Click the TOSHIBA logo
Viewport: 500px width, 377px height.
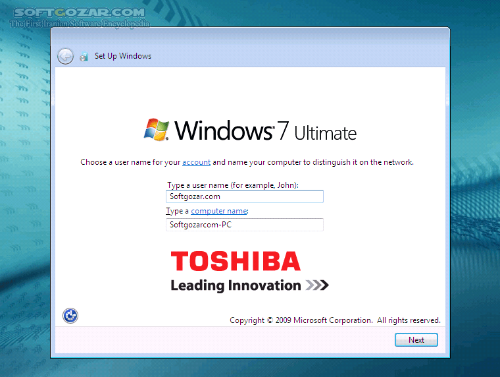(x=236, y=261)
